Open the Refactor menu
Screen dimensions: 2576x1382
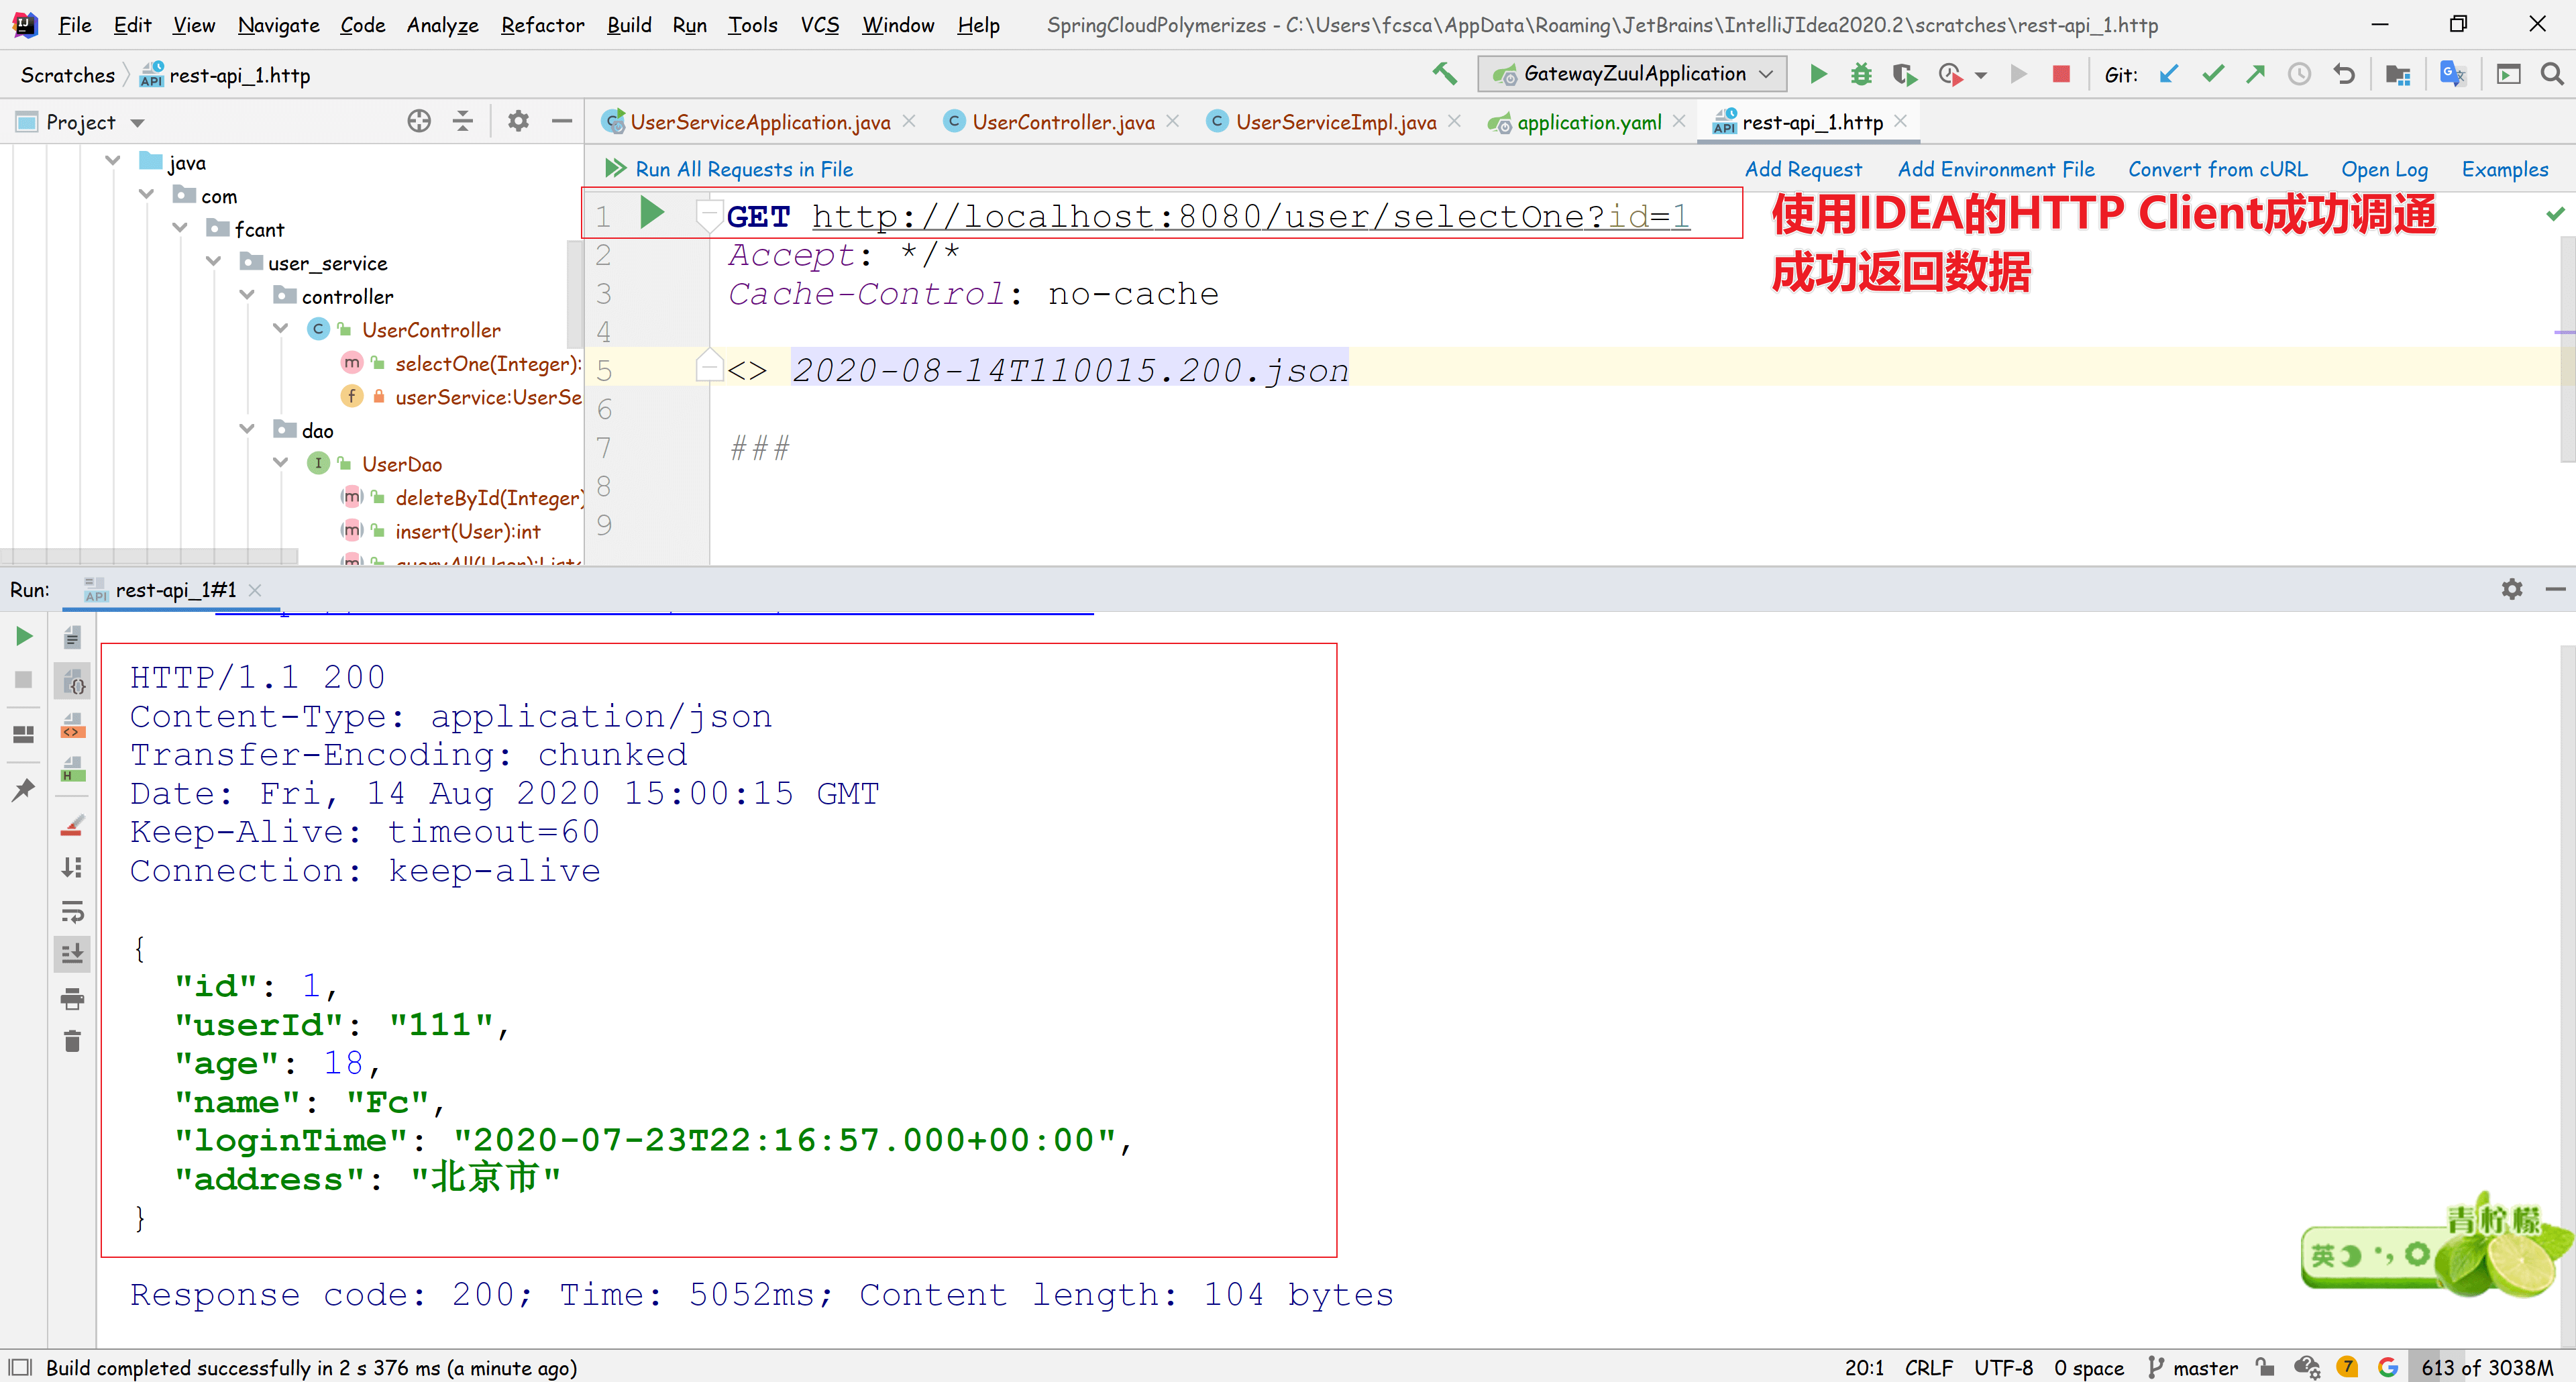coord(542,25)
